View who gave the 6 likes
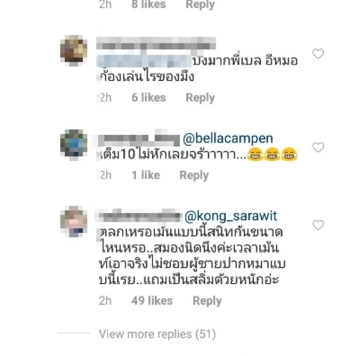This screenshot has height=356, width=341. pyautogui.click(x=149, y=98)
